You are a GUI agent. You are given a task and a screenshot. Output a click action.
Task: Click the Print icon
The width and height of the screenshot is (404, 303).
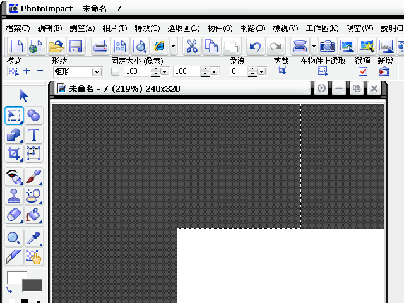click(100, 47)
